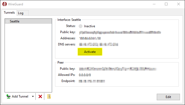This screenshot has width=185, height=105.
Task: Maximize the WireGuard window
Action: (x=166, y=4)
